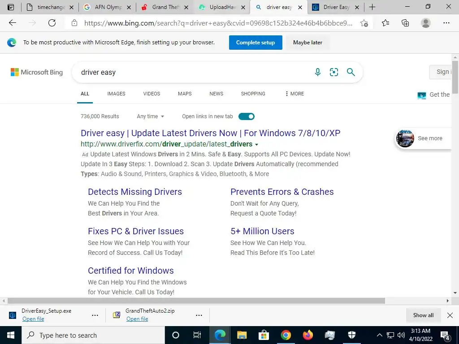
Task: Expand the MORE search categories
Action: pyautogui.click(x=294, y=94)
